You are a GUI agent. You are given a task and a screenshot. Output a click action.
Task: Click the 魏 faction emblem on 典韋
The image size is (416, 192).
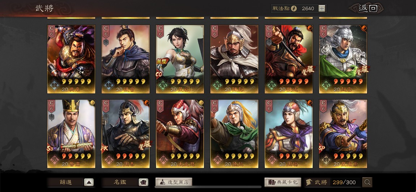[x=54, y=85]
